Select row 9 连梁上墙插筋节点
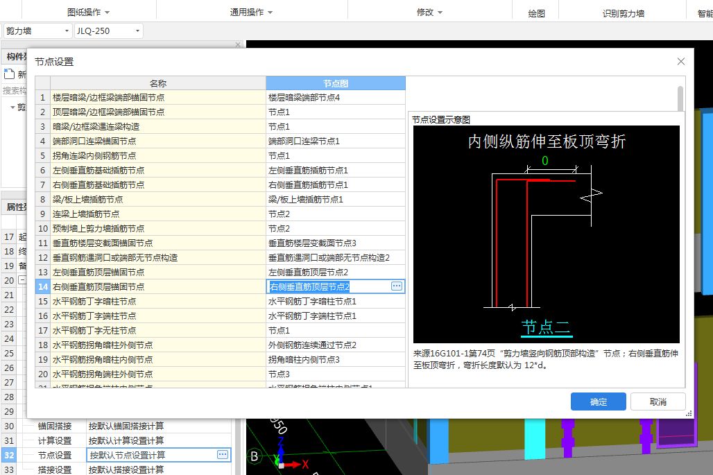Image resolution: width=713 pixels, height=475 pixels. [x=157, y=214]
